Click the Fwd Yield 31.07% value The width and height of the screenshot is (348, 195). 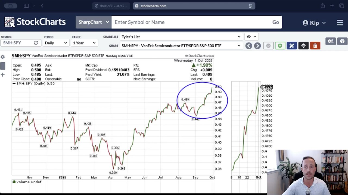click(123, 74)
